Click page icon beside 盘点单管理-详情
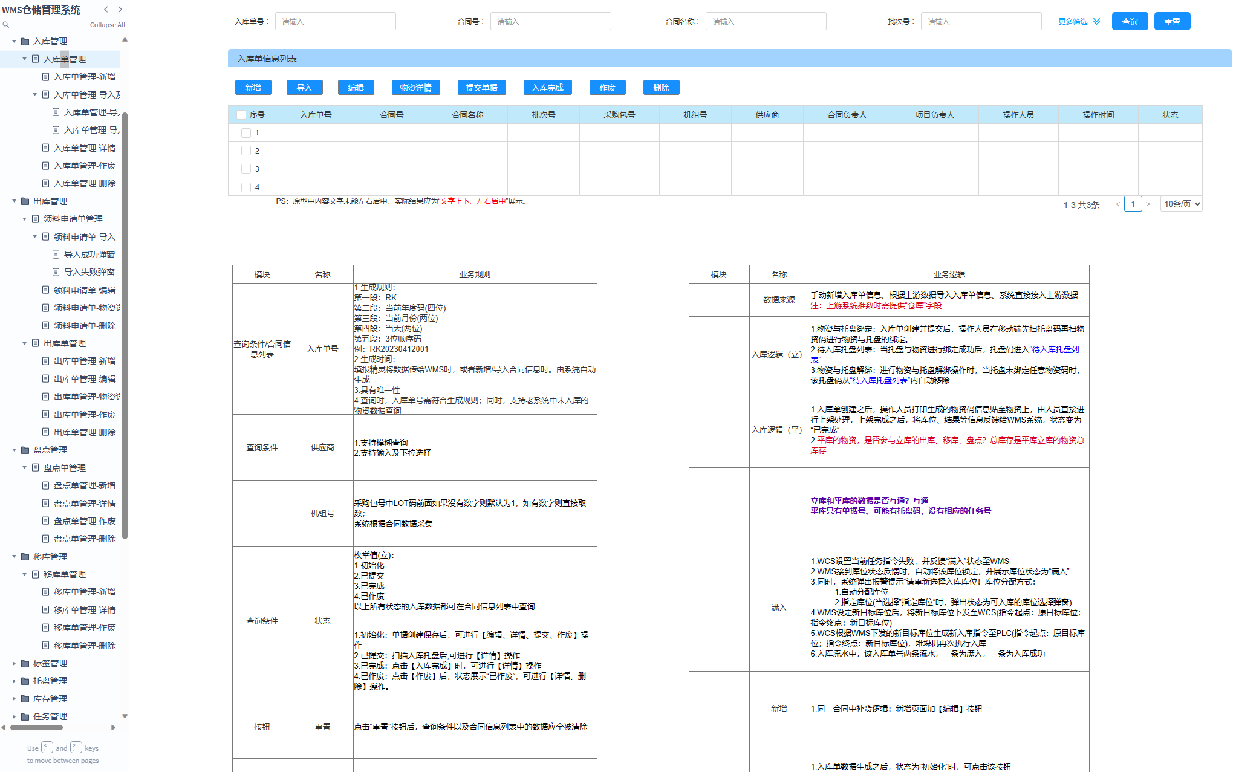1236x772 pixels. 45,503
